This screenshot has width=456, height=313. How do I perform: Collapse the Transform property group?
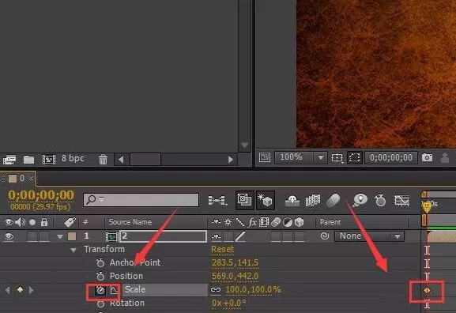[73, 250]
